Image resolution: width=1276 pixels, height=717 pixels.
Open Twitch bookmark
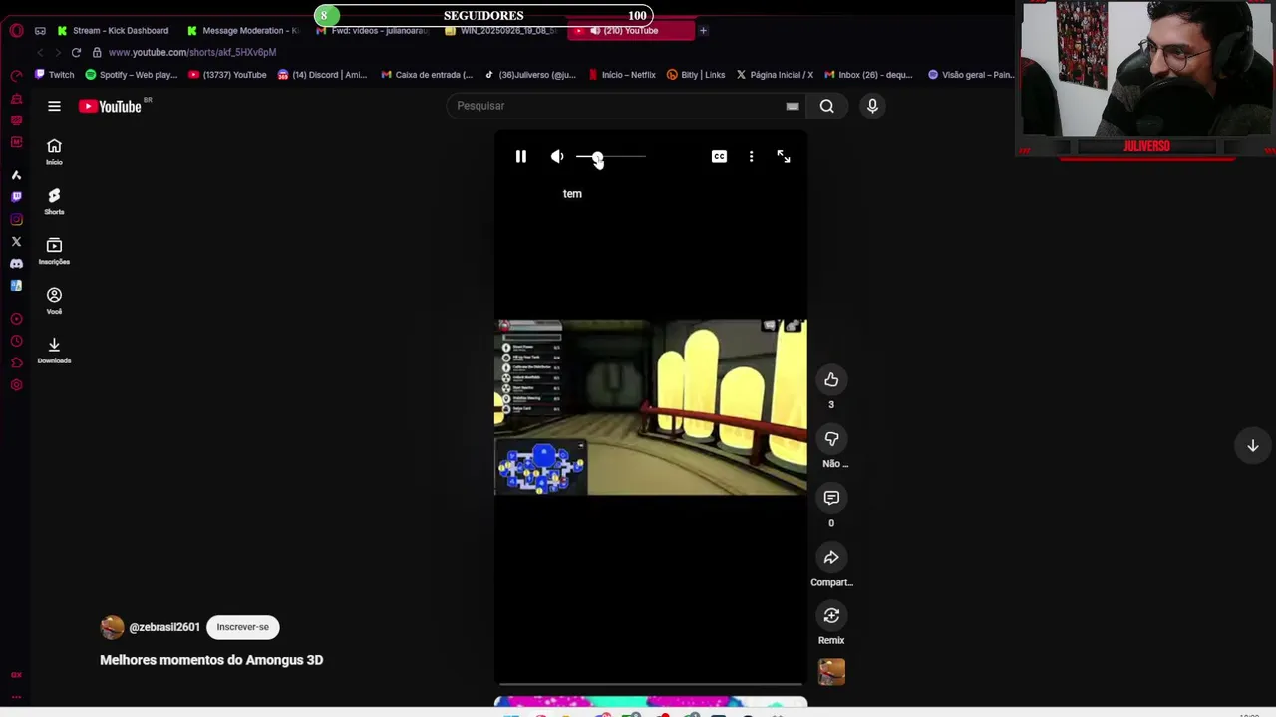pos(54,74)
